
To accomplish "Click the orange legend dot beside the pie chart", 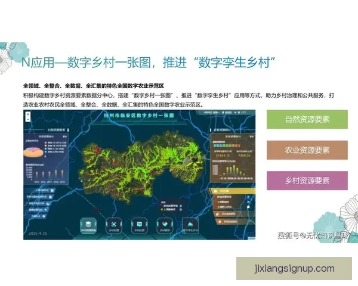I will click(46, 145).
